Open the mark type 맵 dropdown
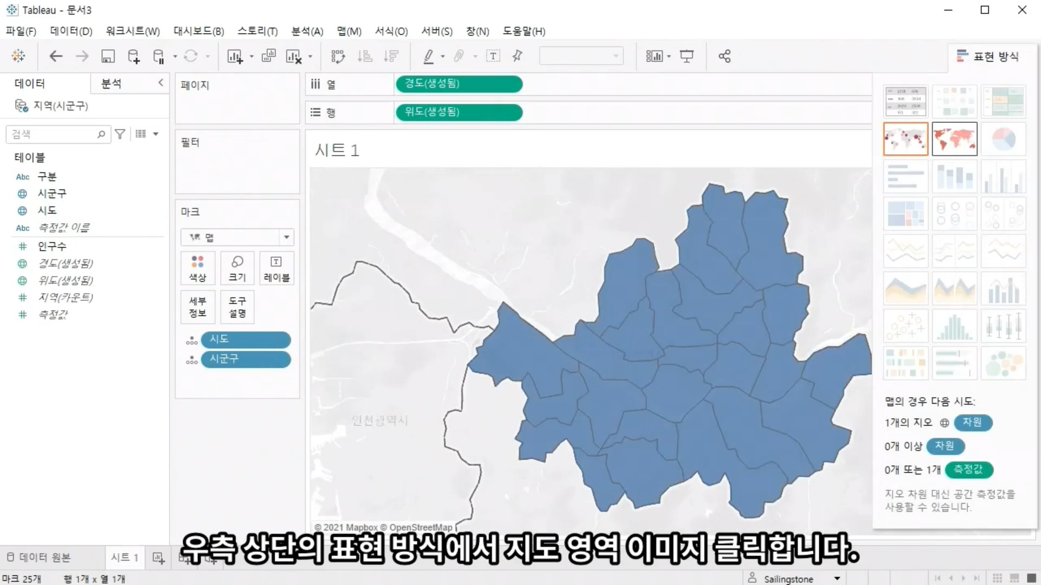This screenshot has height=585, width=1041. click(286, 237)
